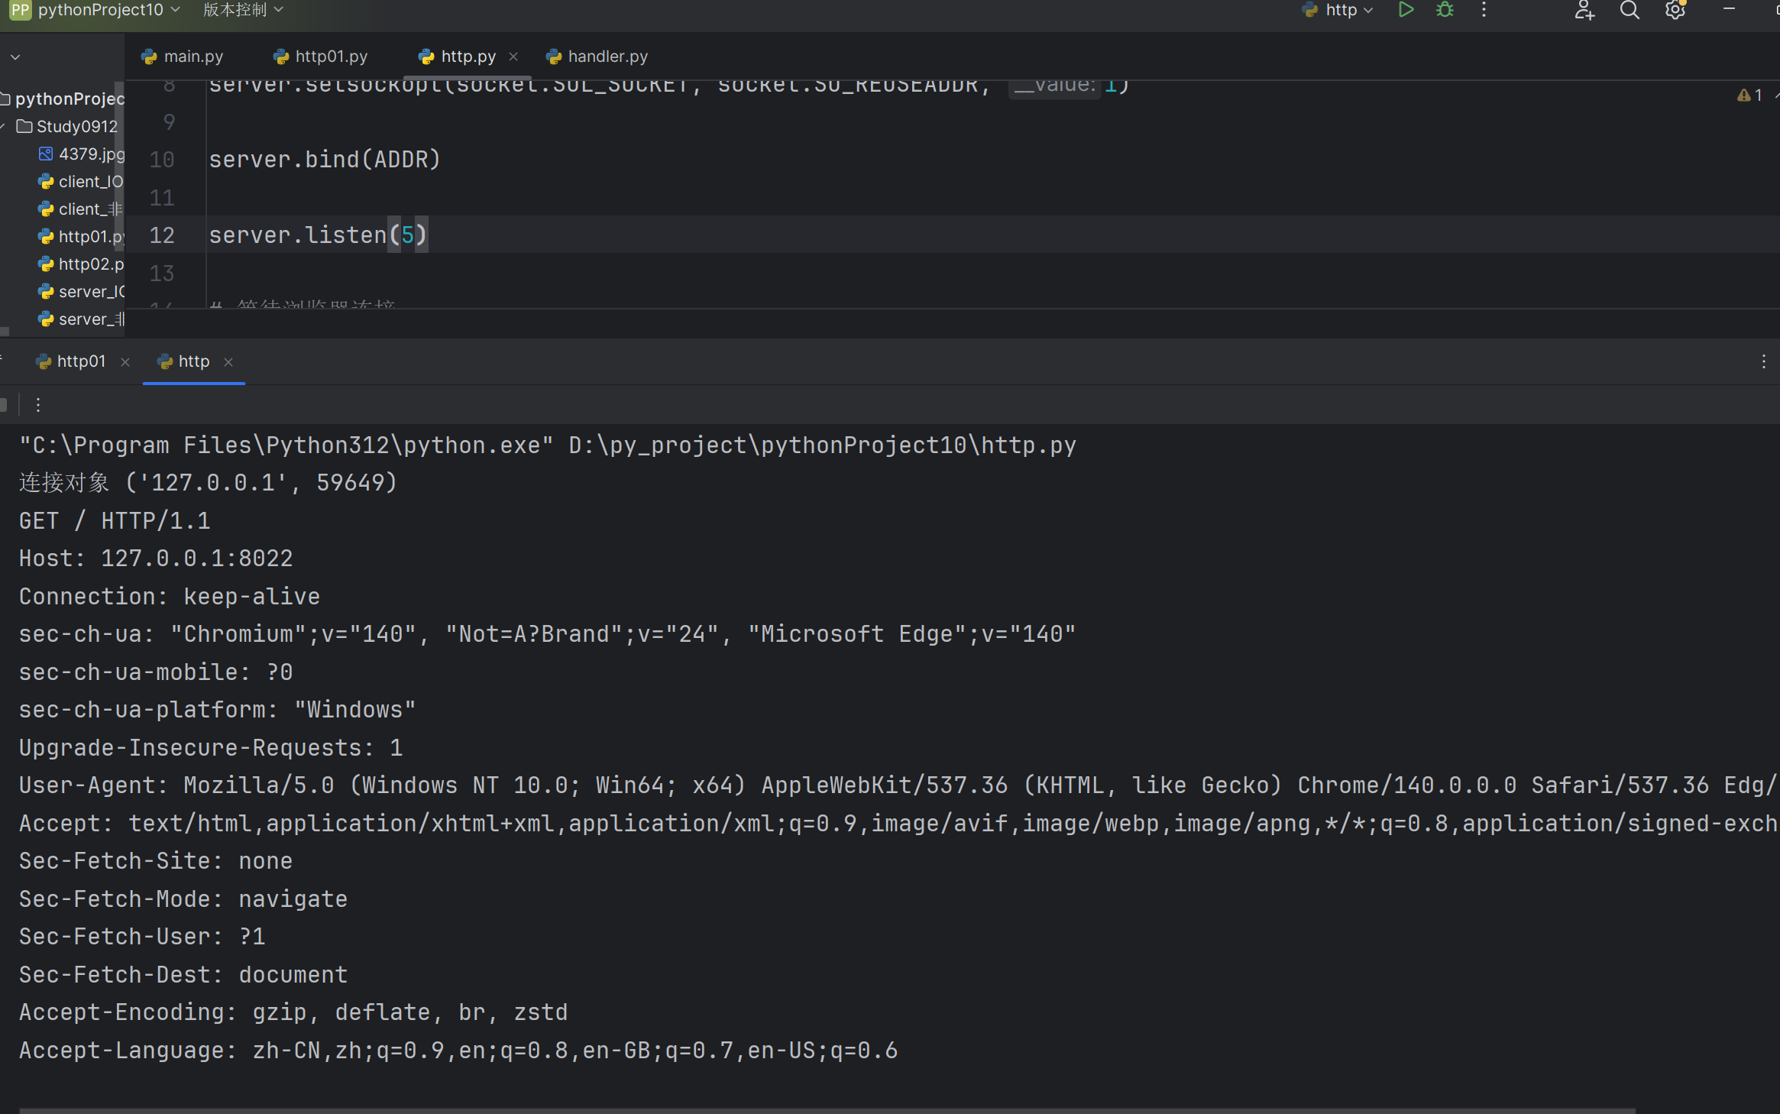Image resolution: width=1780 pixels, height=1114 pixels.
Task: Click the Sec-Fetch-Dest: document line
Action: point(183,975)
